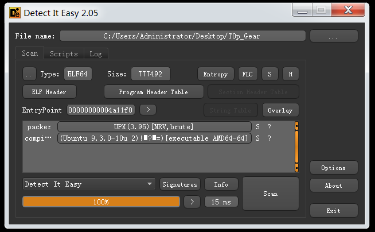The width and height of the screenshot is (375, 232).
Task: Open the Options dialog
Action: point(334,168)
